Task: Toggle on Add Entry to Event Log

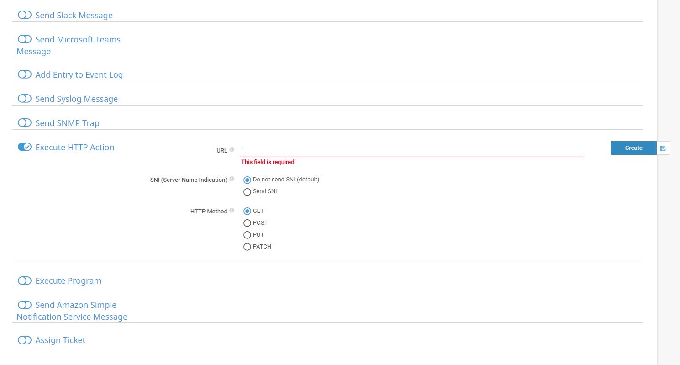Action: (x=25, y=74)
